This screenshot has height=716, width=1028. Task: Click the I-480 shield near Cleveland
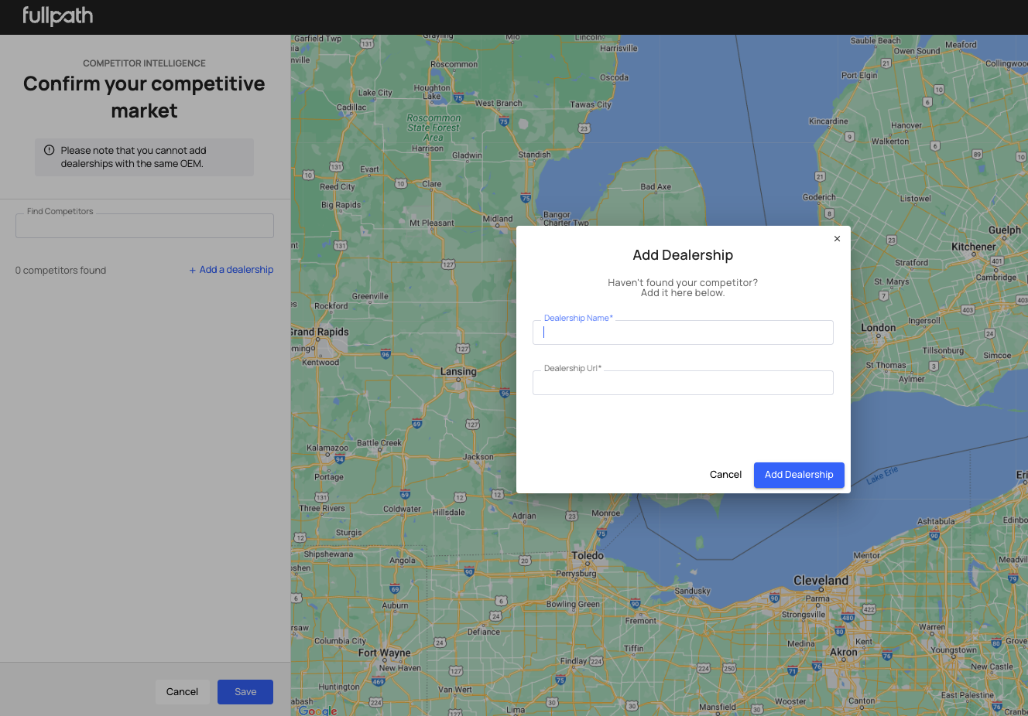848,618
